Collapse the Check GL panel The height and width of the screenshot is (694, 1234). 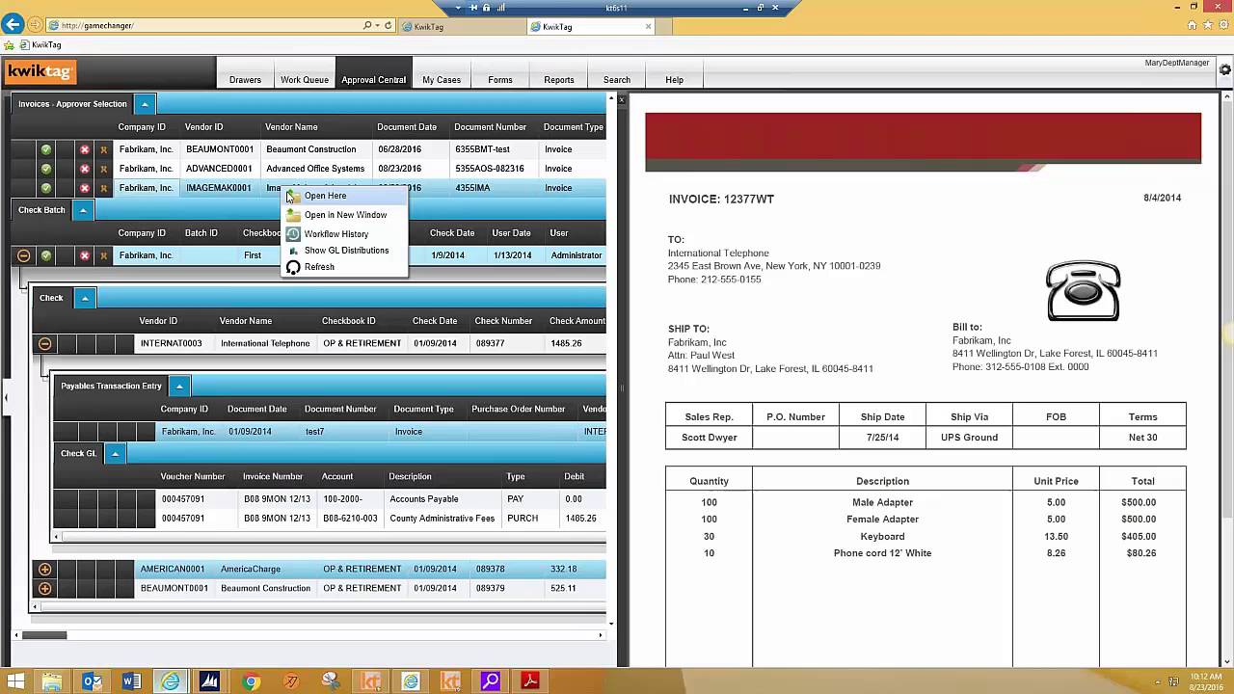point(115,453)
